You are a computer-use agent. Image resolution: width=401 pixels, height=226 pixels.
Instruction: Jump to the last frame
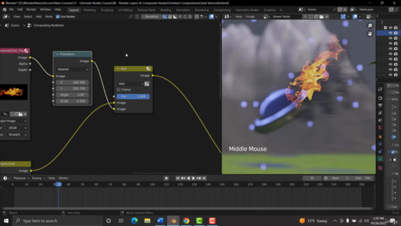pos(204,178)
